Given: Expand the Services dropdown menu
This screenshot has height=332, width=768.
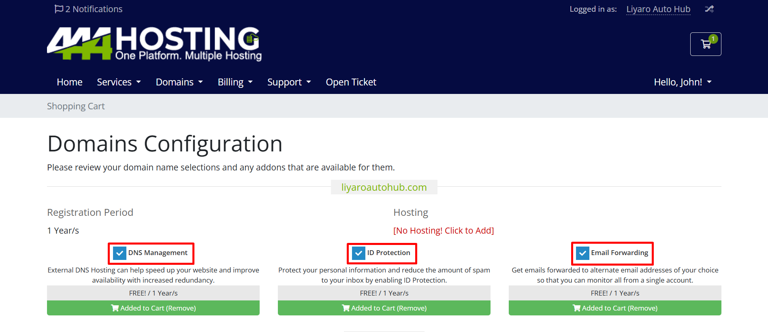Looking at the screenshot, I should [x=119, y=82].
